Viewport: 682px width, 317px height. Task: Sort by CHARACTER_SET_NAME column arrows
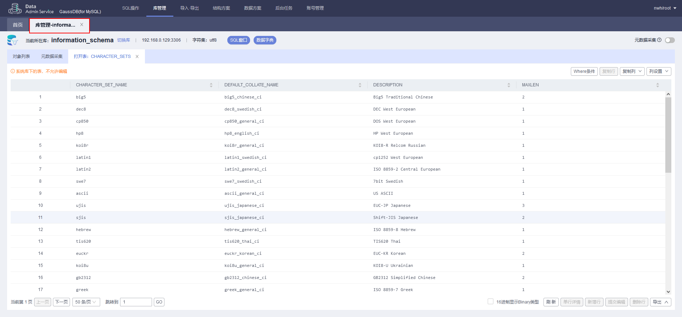click(211, 85)
